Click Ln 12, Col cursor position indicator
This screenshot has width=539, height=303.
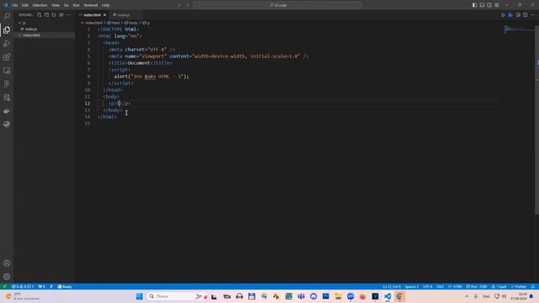coord(392,286)
